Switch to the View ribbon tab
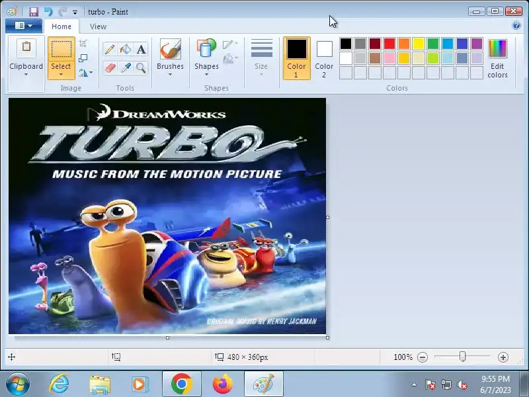The height and width of the screenshot is (397, 529). coord(98,26)
